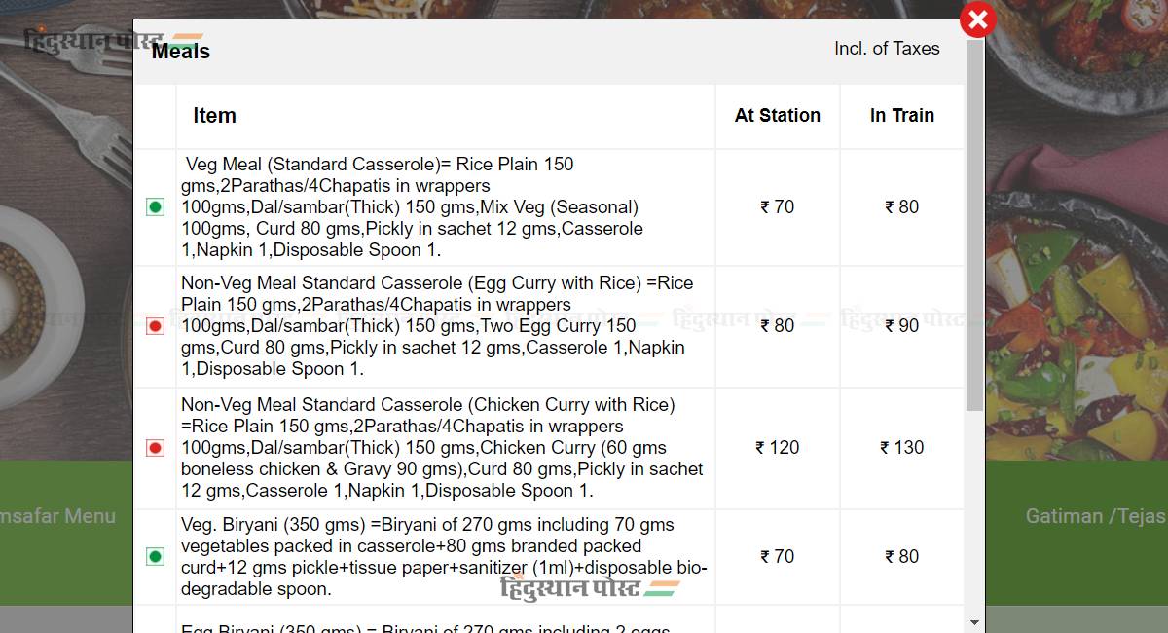Click the green veg icon beside Veg. Biryani
Screen dimensions: 1168x633
pyautogui.click(x=155, y=556)
